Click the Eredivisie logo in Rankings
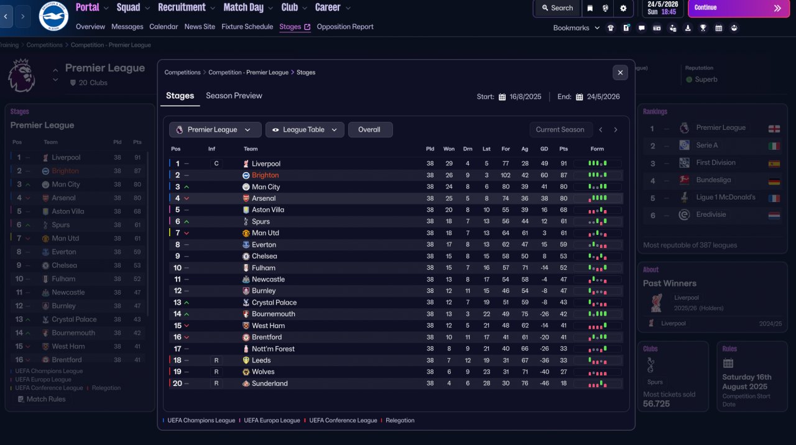 point(684,214)
